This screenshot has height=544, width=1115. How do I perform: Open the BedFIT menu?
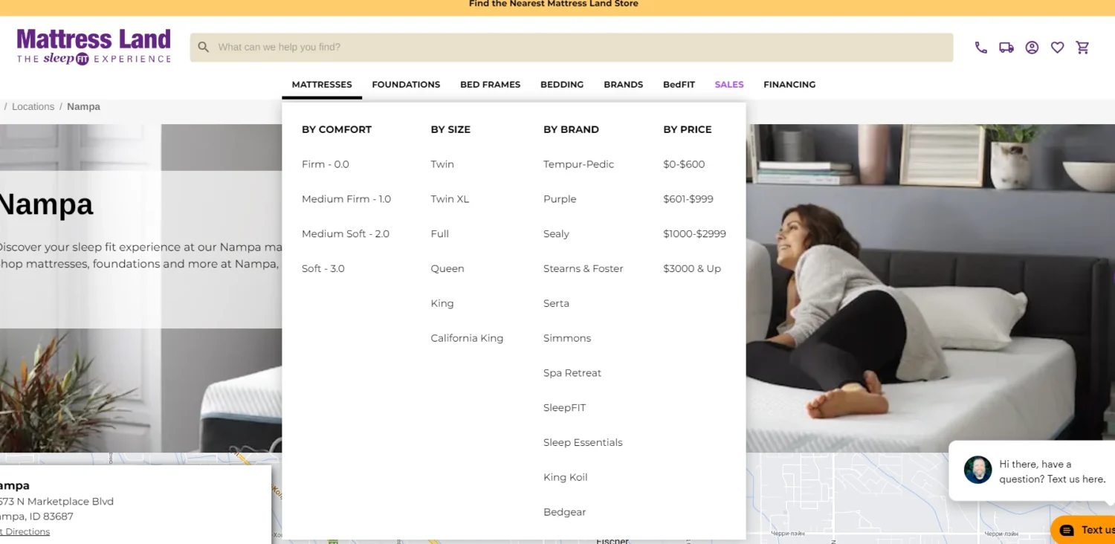coord(679,85)
